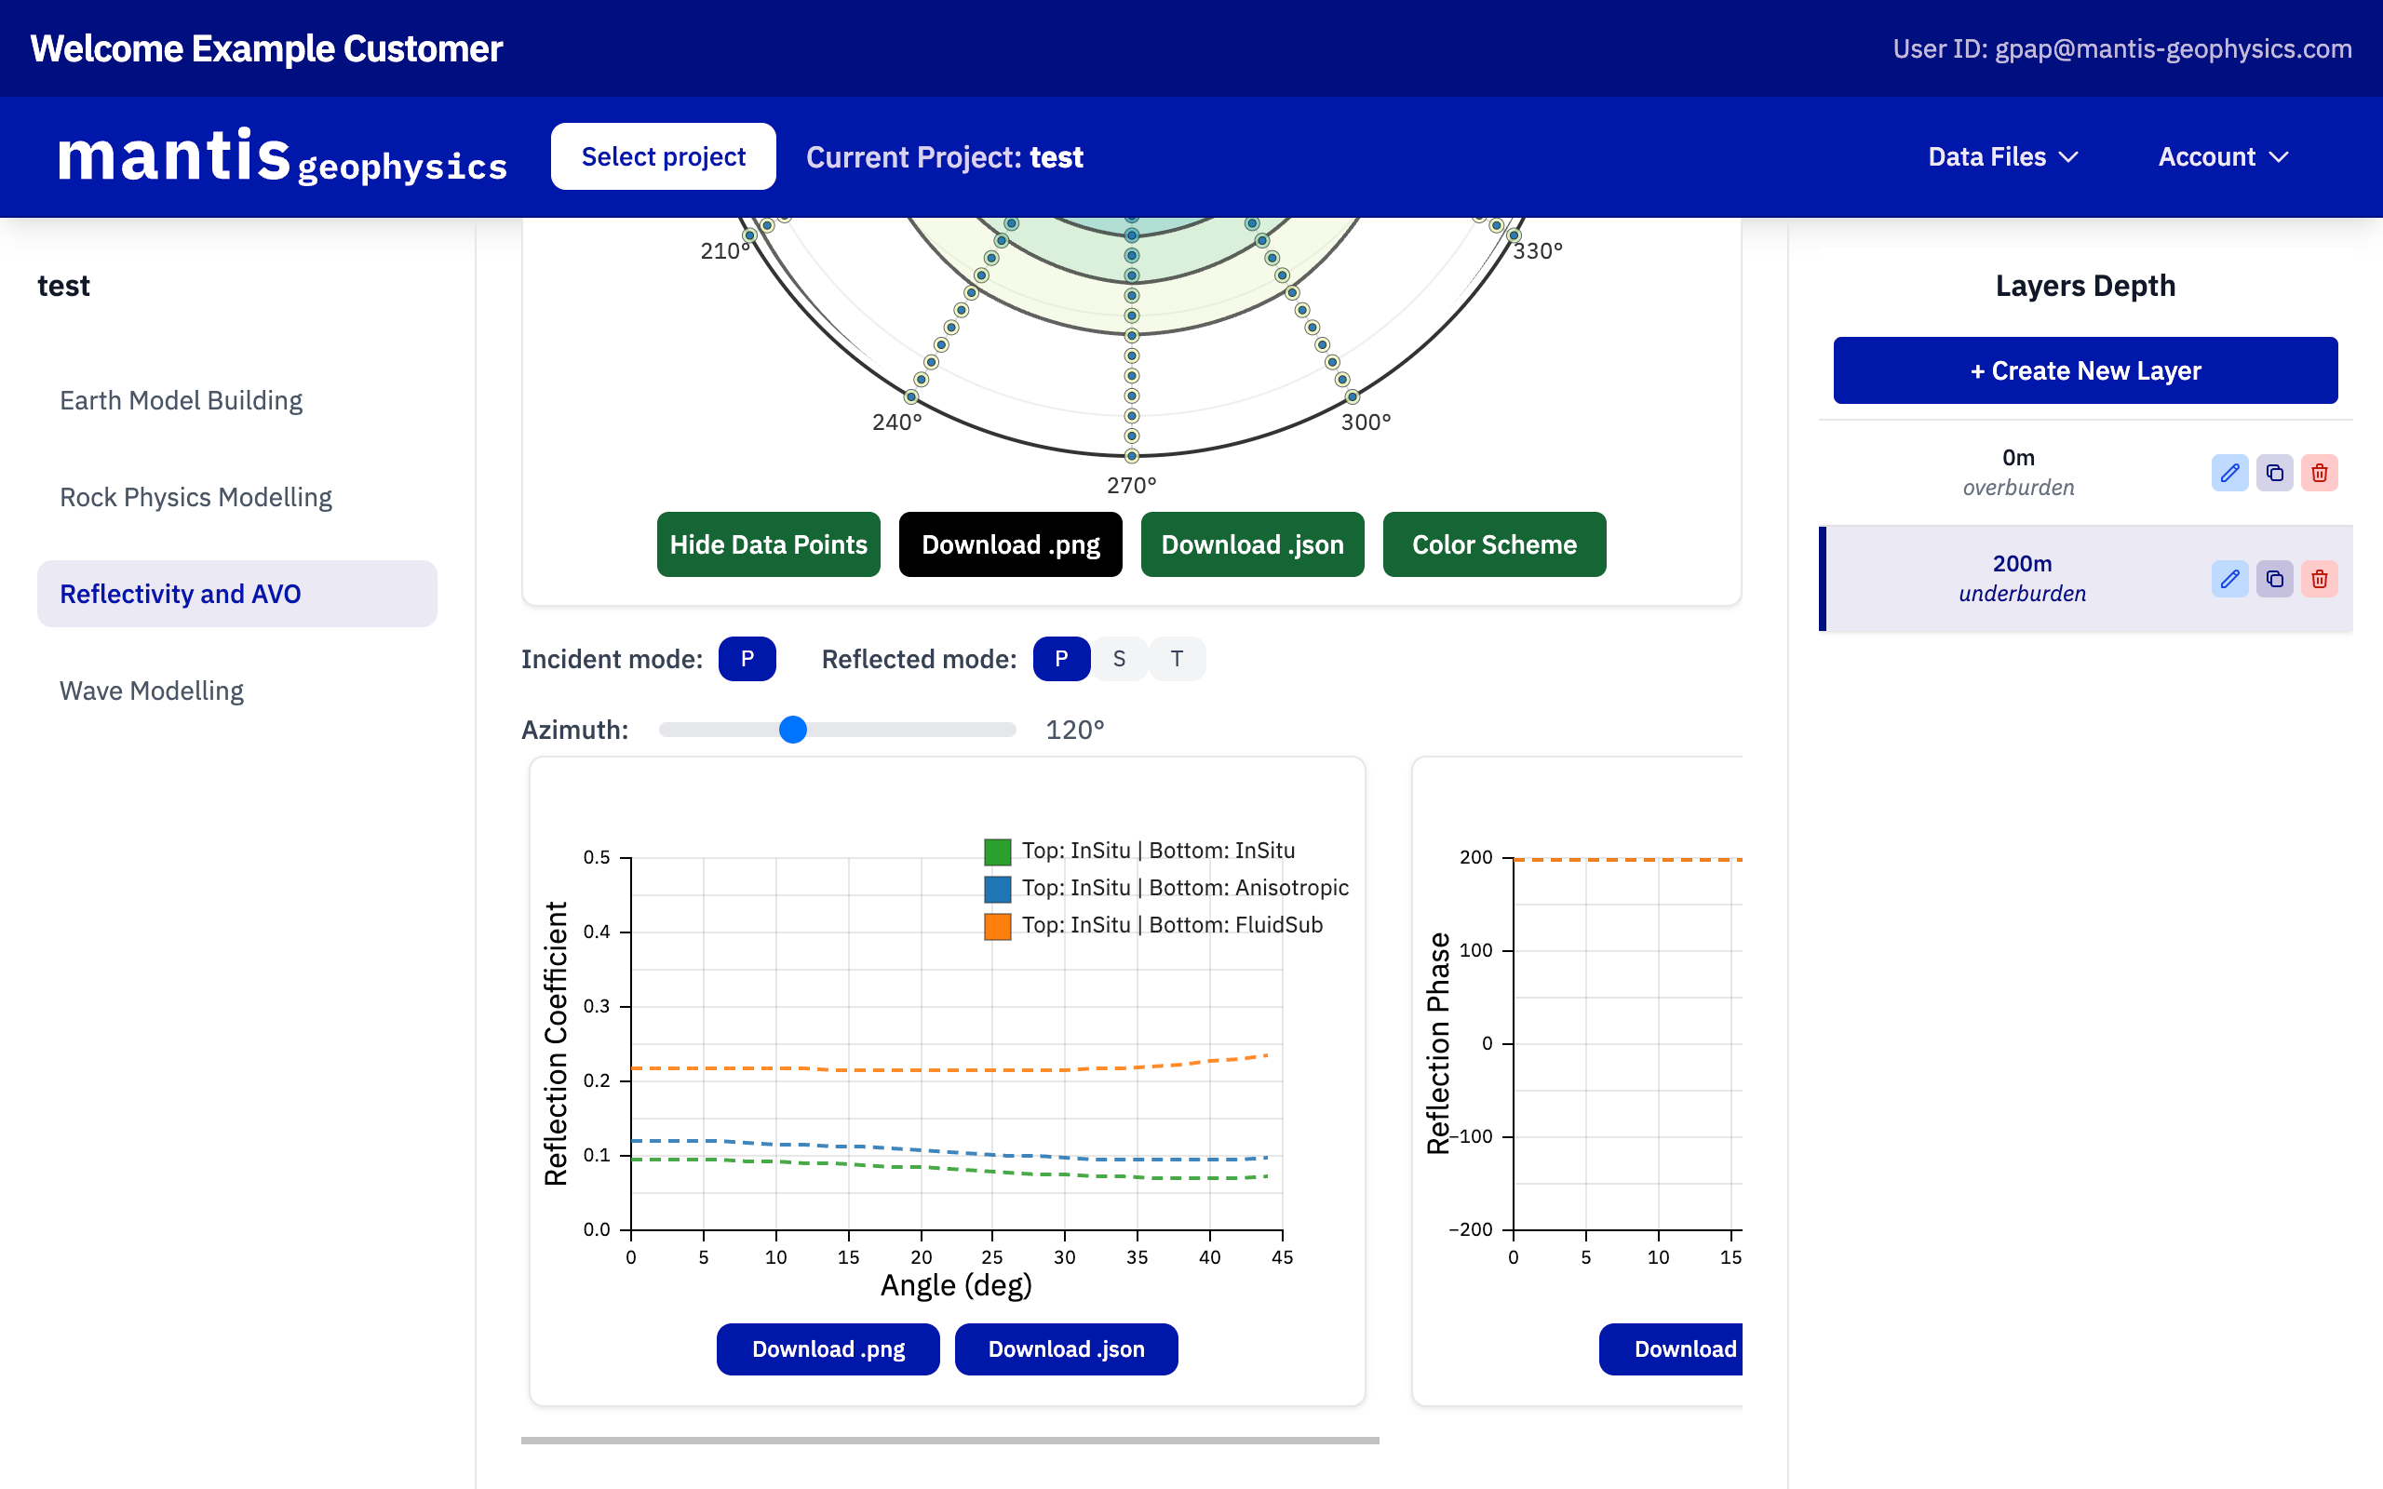This screenshot has width=2383, height=1489.
Task: Duplicate the 0m overburden layer
Action: coord(2275,473)
